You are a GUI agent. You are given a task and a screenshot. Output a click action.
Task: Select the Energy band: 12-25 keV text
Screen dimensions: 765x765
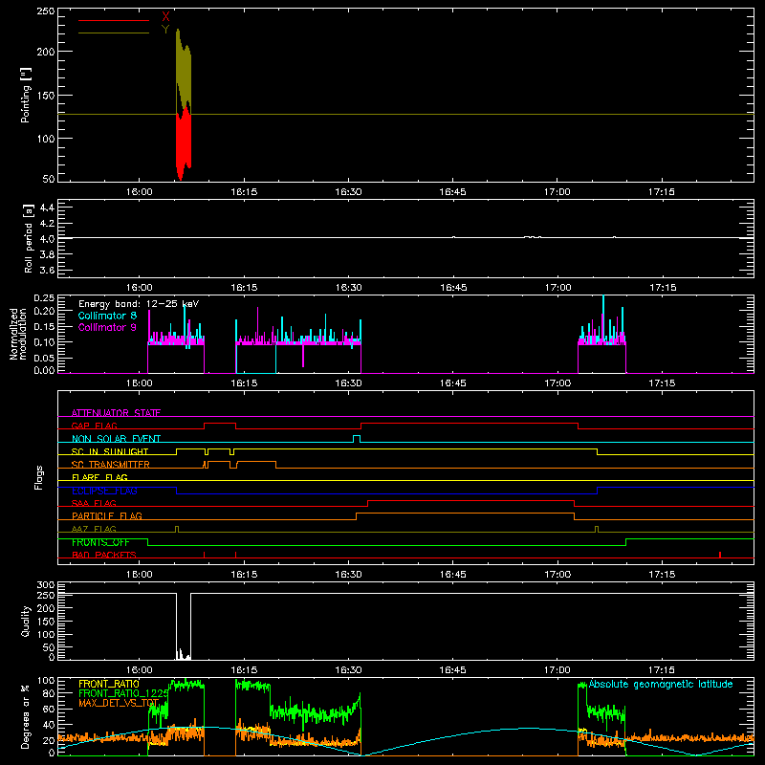tap(139, 304)
